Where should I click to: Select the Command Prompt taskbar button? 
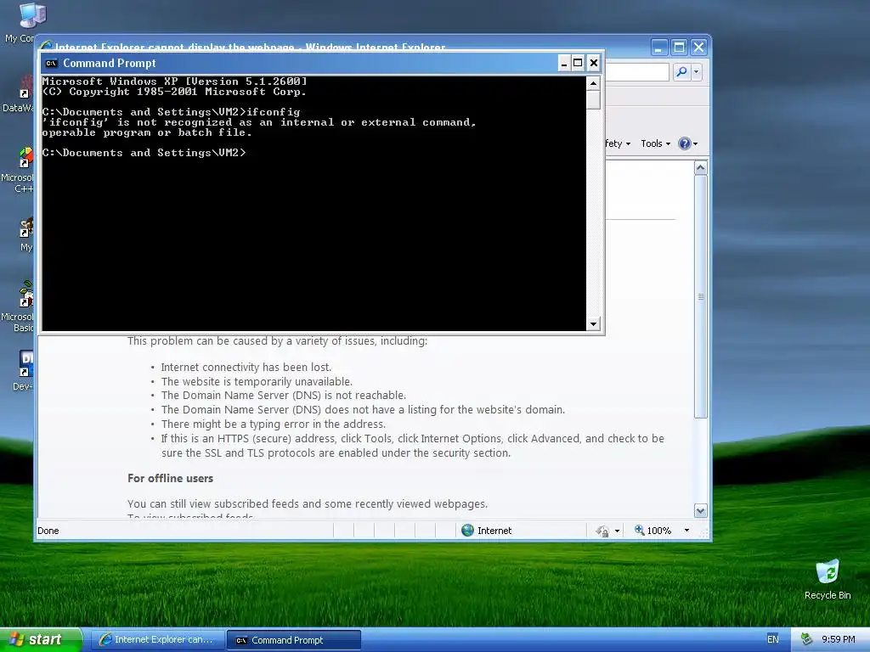(293, 640)
